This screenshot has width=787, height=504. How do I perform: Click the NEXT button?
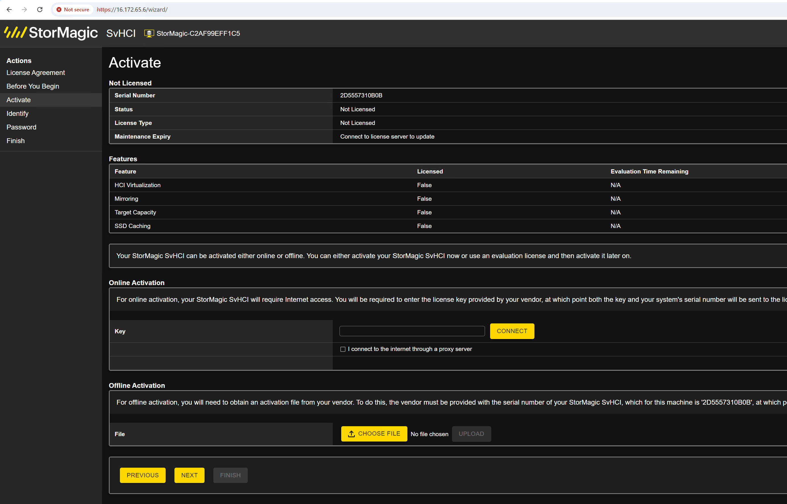(x=190, y=475)
